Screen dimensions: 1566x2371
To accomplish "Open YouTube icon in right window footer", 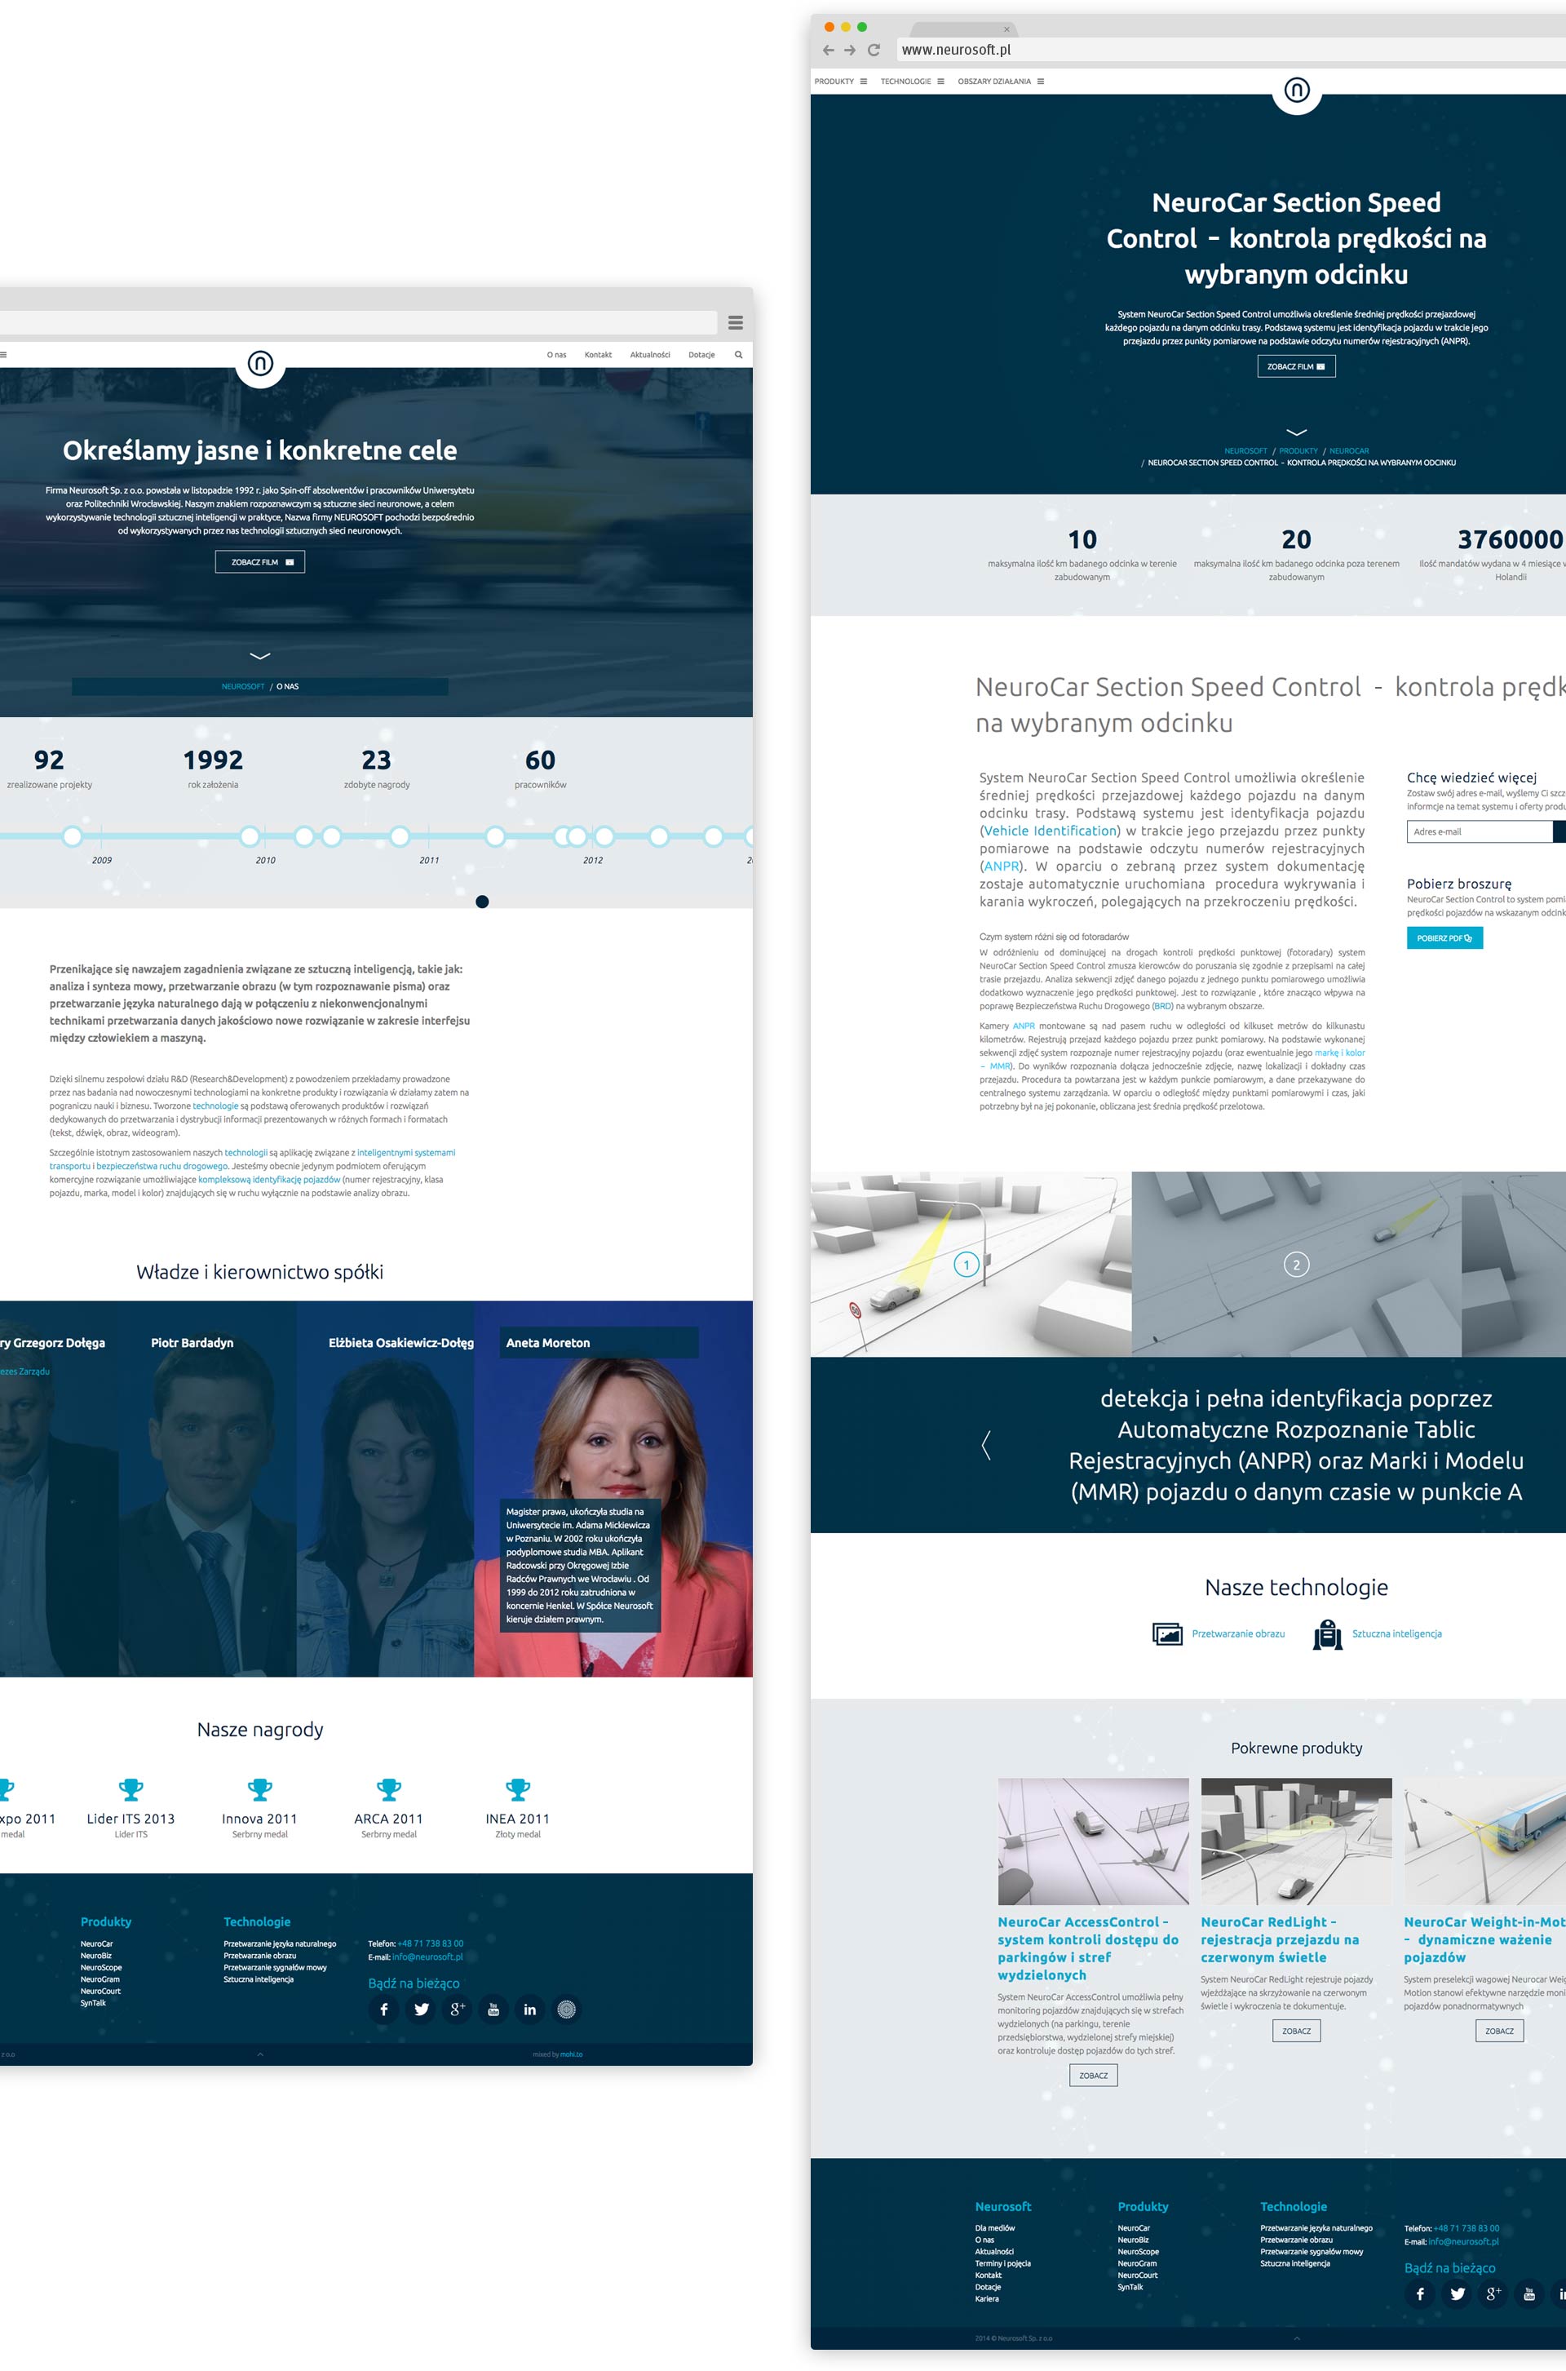I will [1529, 2294].
